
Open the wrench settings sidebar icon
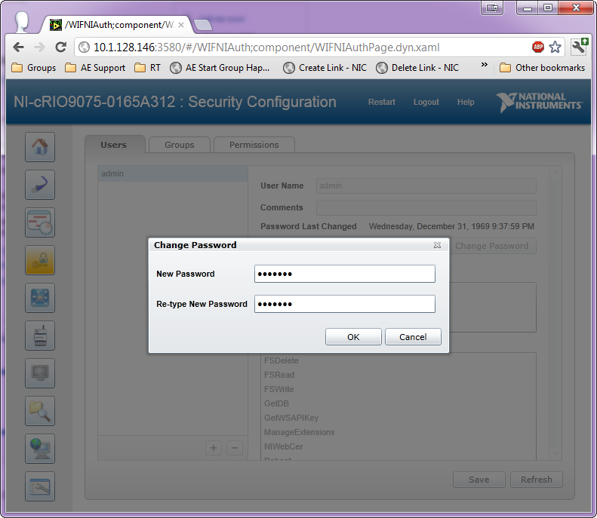coord(40,486)
